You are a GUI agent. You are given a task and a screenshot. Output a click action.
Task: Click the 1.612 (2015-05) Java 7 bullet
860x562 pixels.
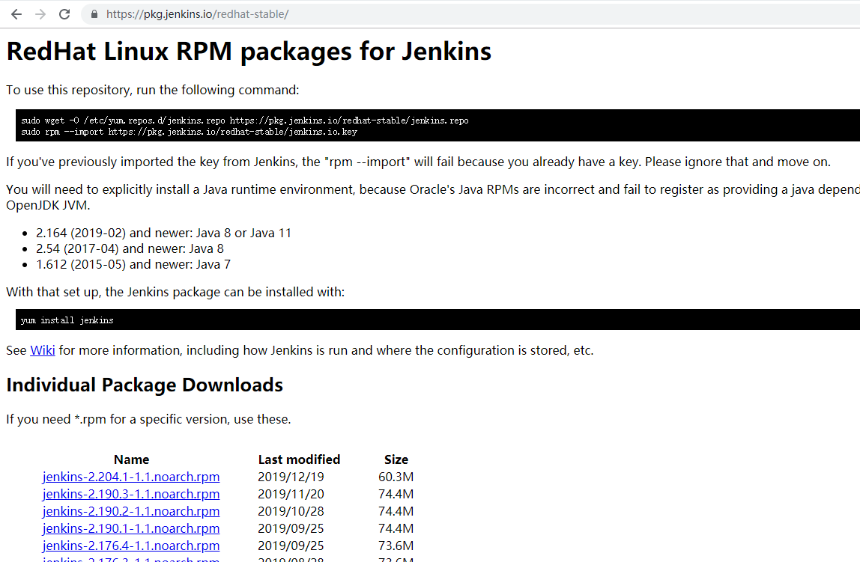(x=133, y=265)
